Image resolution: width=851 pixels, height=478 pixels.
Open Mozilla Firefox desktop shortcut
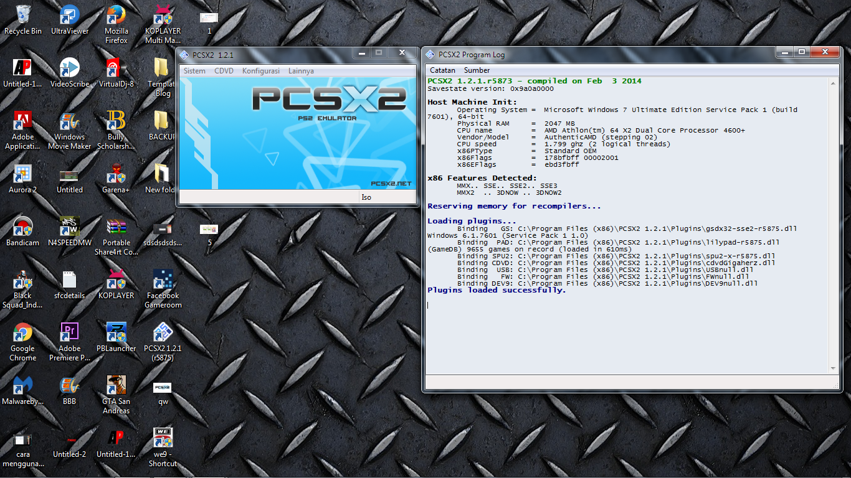[x=116, y=24]
